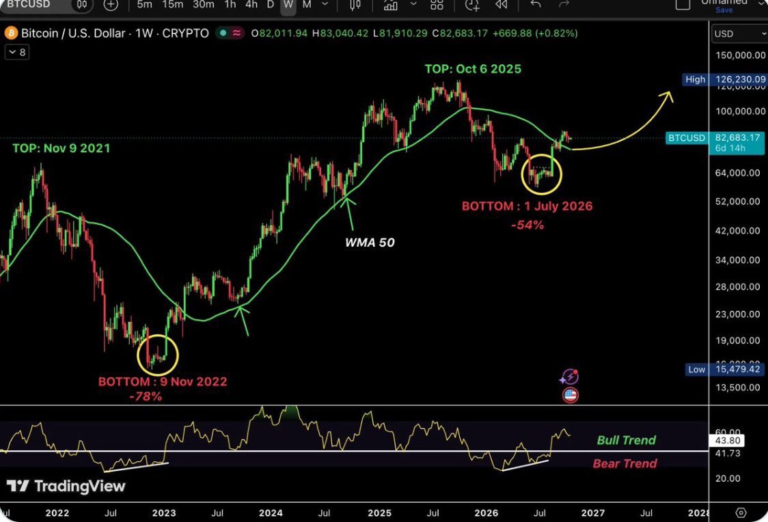Select the D daily timeframe
The height and width of the screenshot is (522, 768).
click(271, 4)
